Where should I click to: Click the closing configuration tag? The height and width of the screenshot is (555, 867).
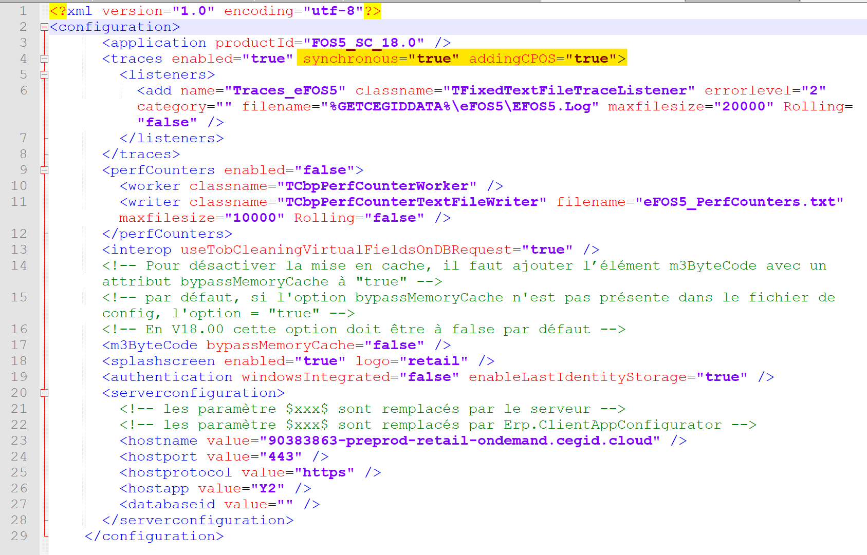coord(154,535)
